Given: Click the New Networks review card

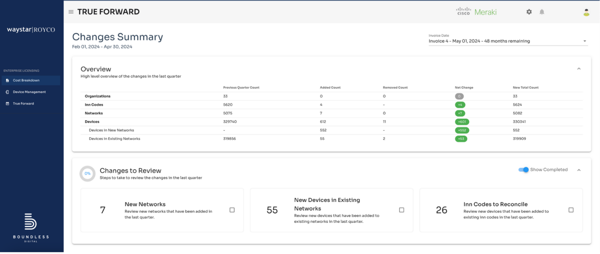Looking at the screenshot, I should pos(162,210).
